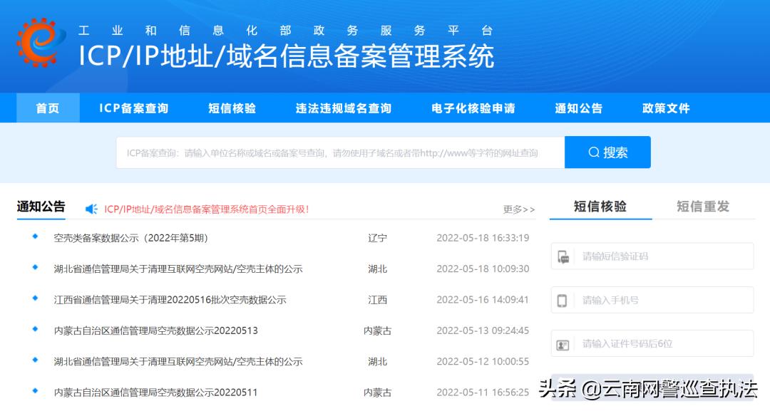
Task: Open 通知公告 in the navigation bar
Action: coord(580,108)
